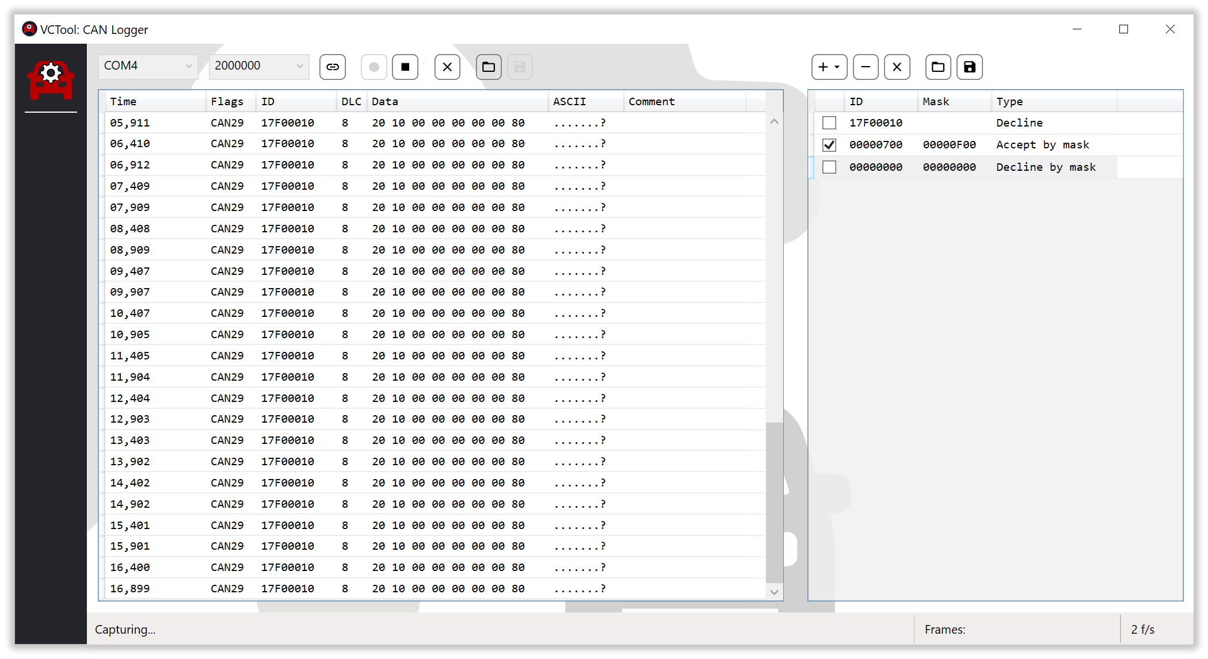Click the connect link icon button

(332, 67)
